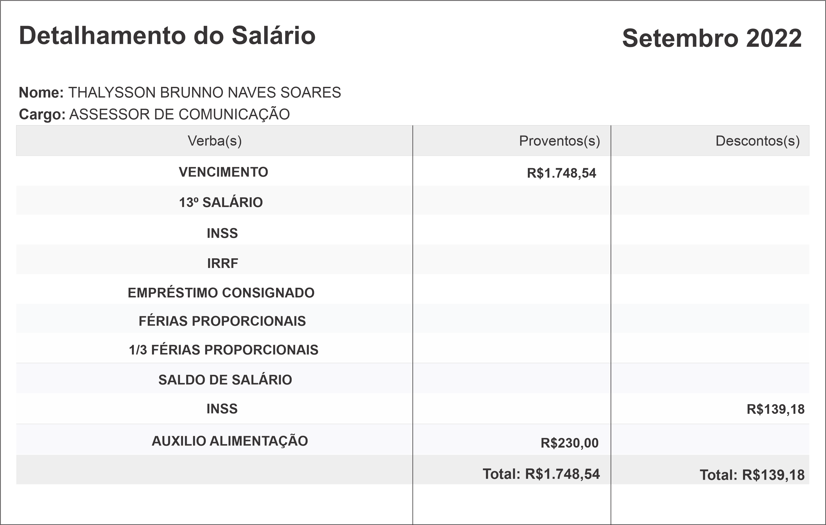Select the VENCIMENTO row label
The width and height of the screenshot is (826, 525).
point(223,172)
